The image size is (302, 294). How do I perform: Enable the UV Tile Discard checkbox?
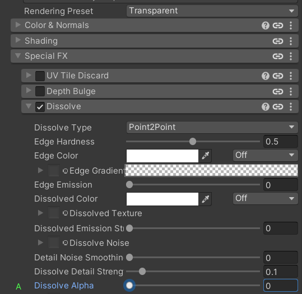point(40,76)
